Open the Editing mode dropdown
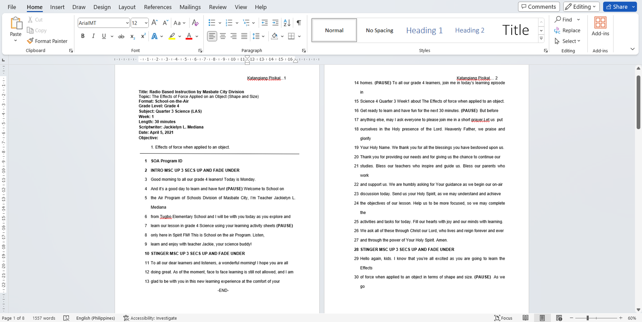 [x=581, y=6]
